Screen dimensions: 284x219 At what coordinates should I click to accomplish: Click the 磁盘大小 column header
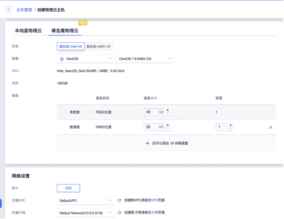tap(150, 98)
